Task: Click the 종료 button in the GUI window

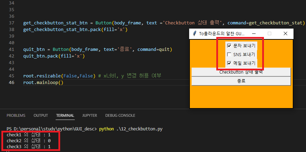Action: click(x=241, y=81)
